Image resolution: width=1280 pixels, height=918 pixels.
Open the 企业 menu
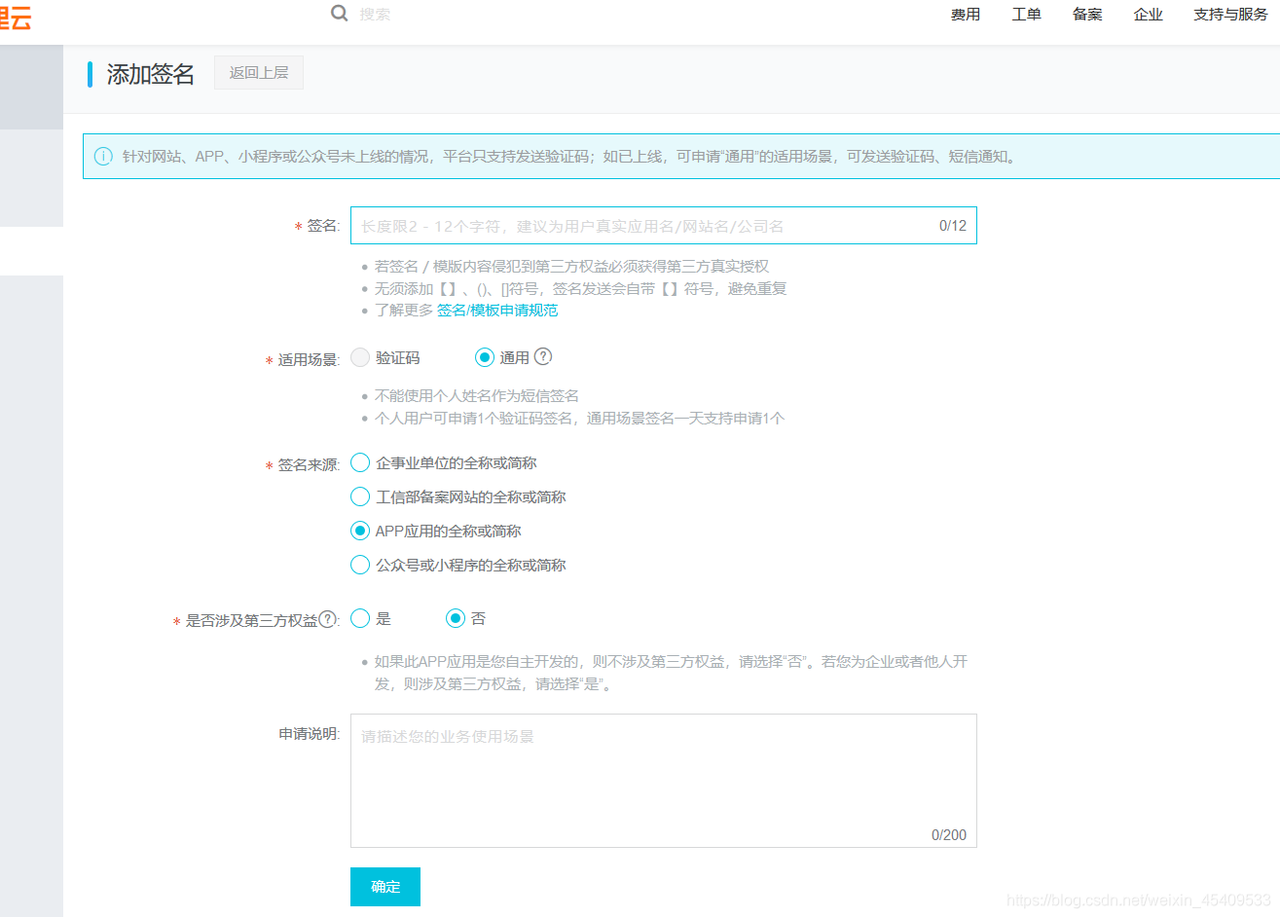point(1149,15)
